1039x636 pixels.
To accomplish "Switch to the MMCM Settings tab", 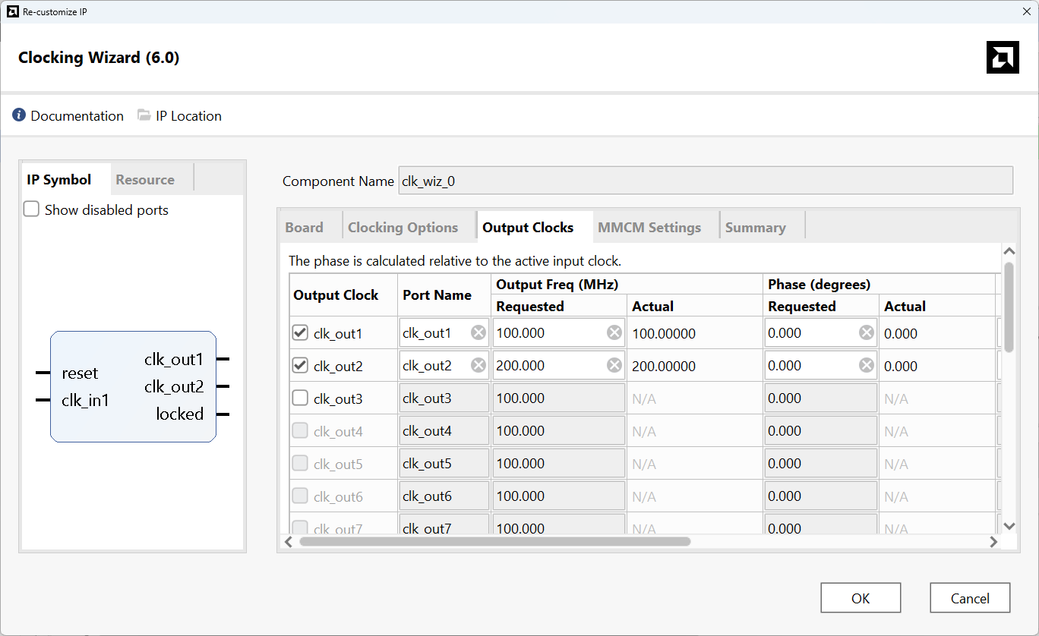I will [649, 228].
